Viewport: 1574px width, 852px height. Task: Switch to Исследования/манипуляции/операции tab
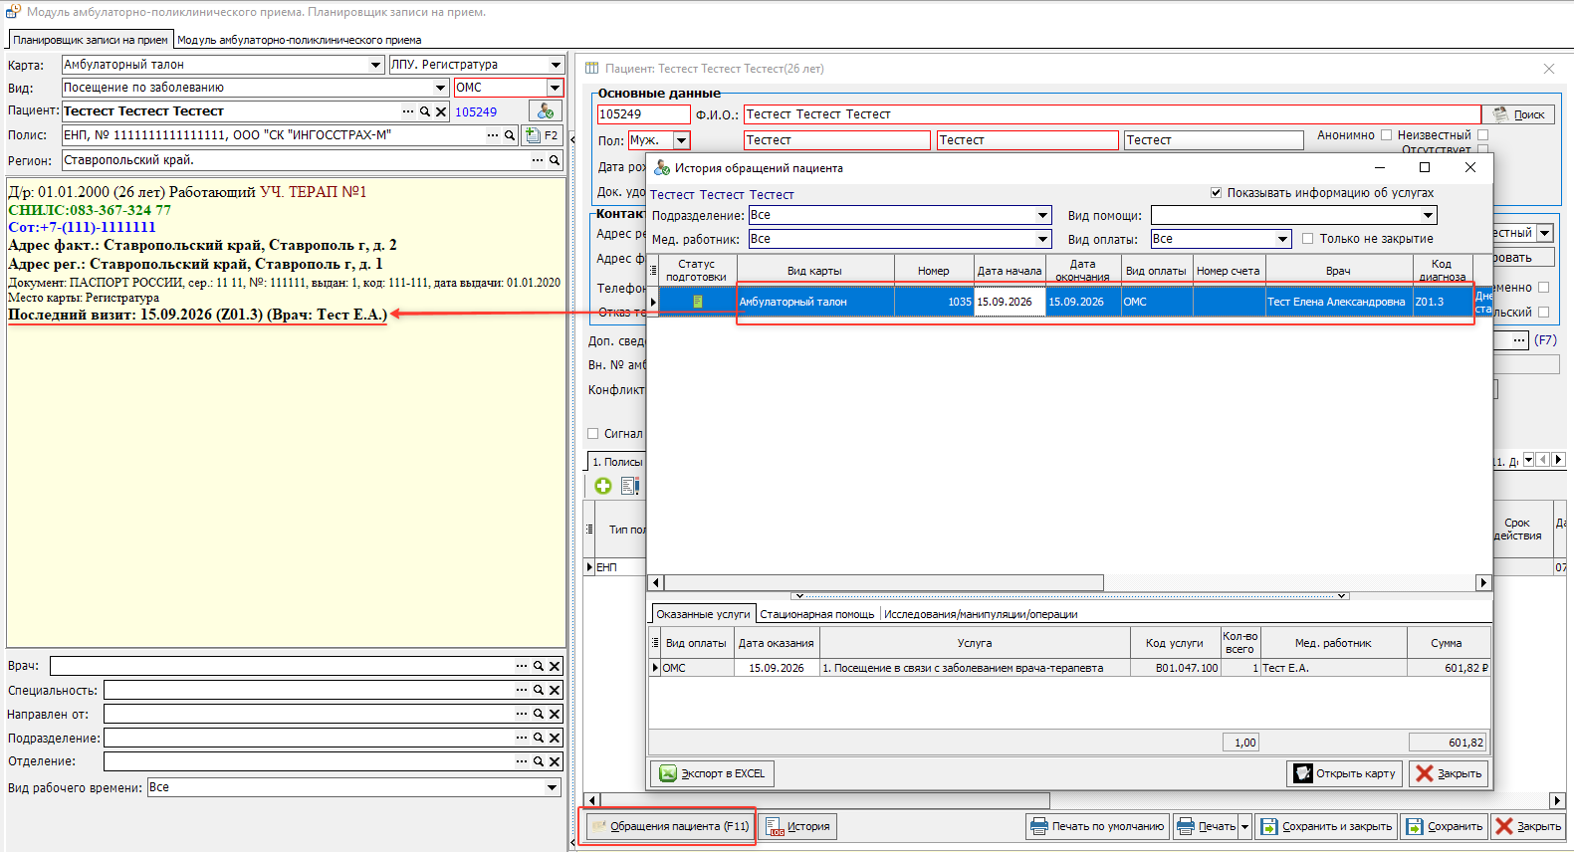(981, 614)
